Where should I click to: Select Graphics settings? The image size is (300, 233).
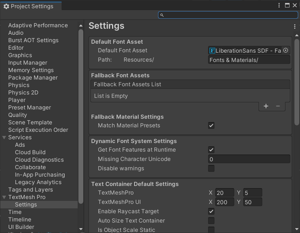click(x=20, y=55)
